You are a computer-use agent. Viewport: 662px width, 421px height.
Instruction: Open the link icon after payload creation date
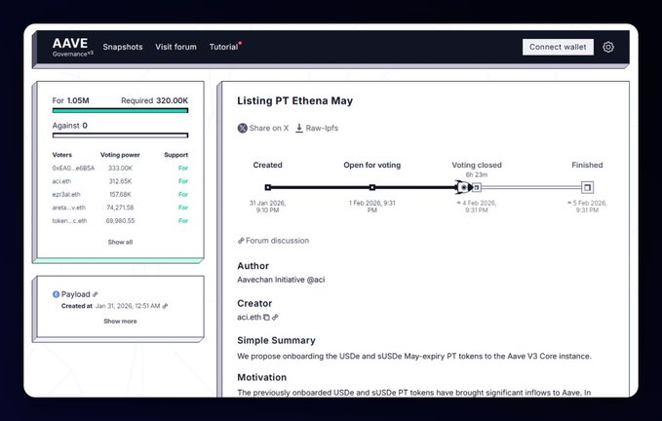click(165, 306)
